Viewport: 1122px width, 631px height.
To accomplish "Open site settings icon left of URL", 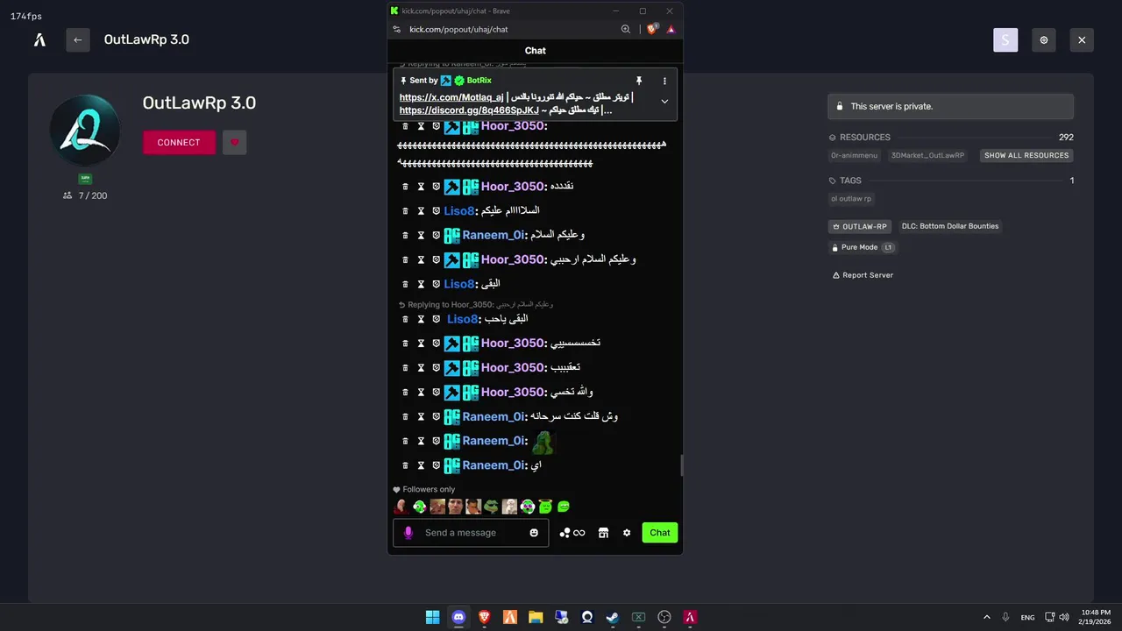I will (x=397, y=29).
